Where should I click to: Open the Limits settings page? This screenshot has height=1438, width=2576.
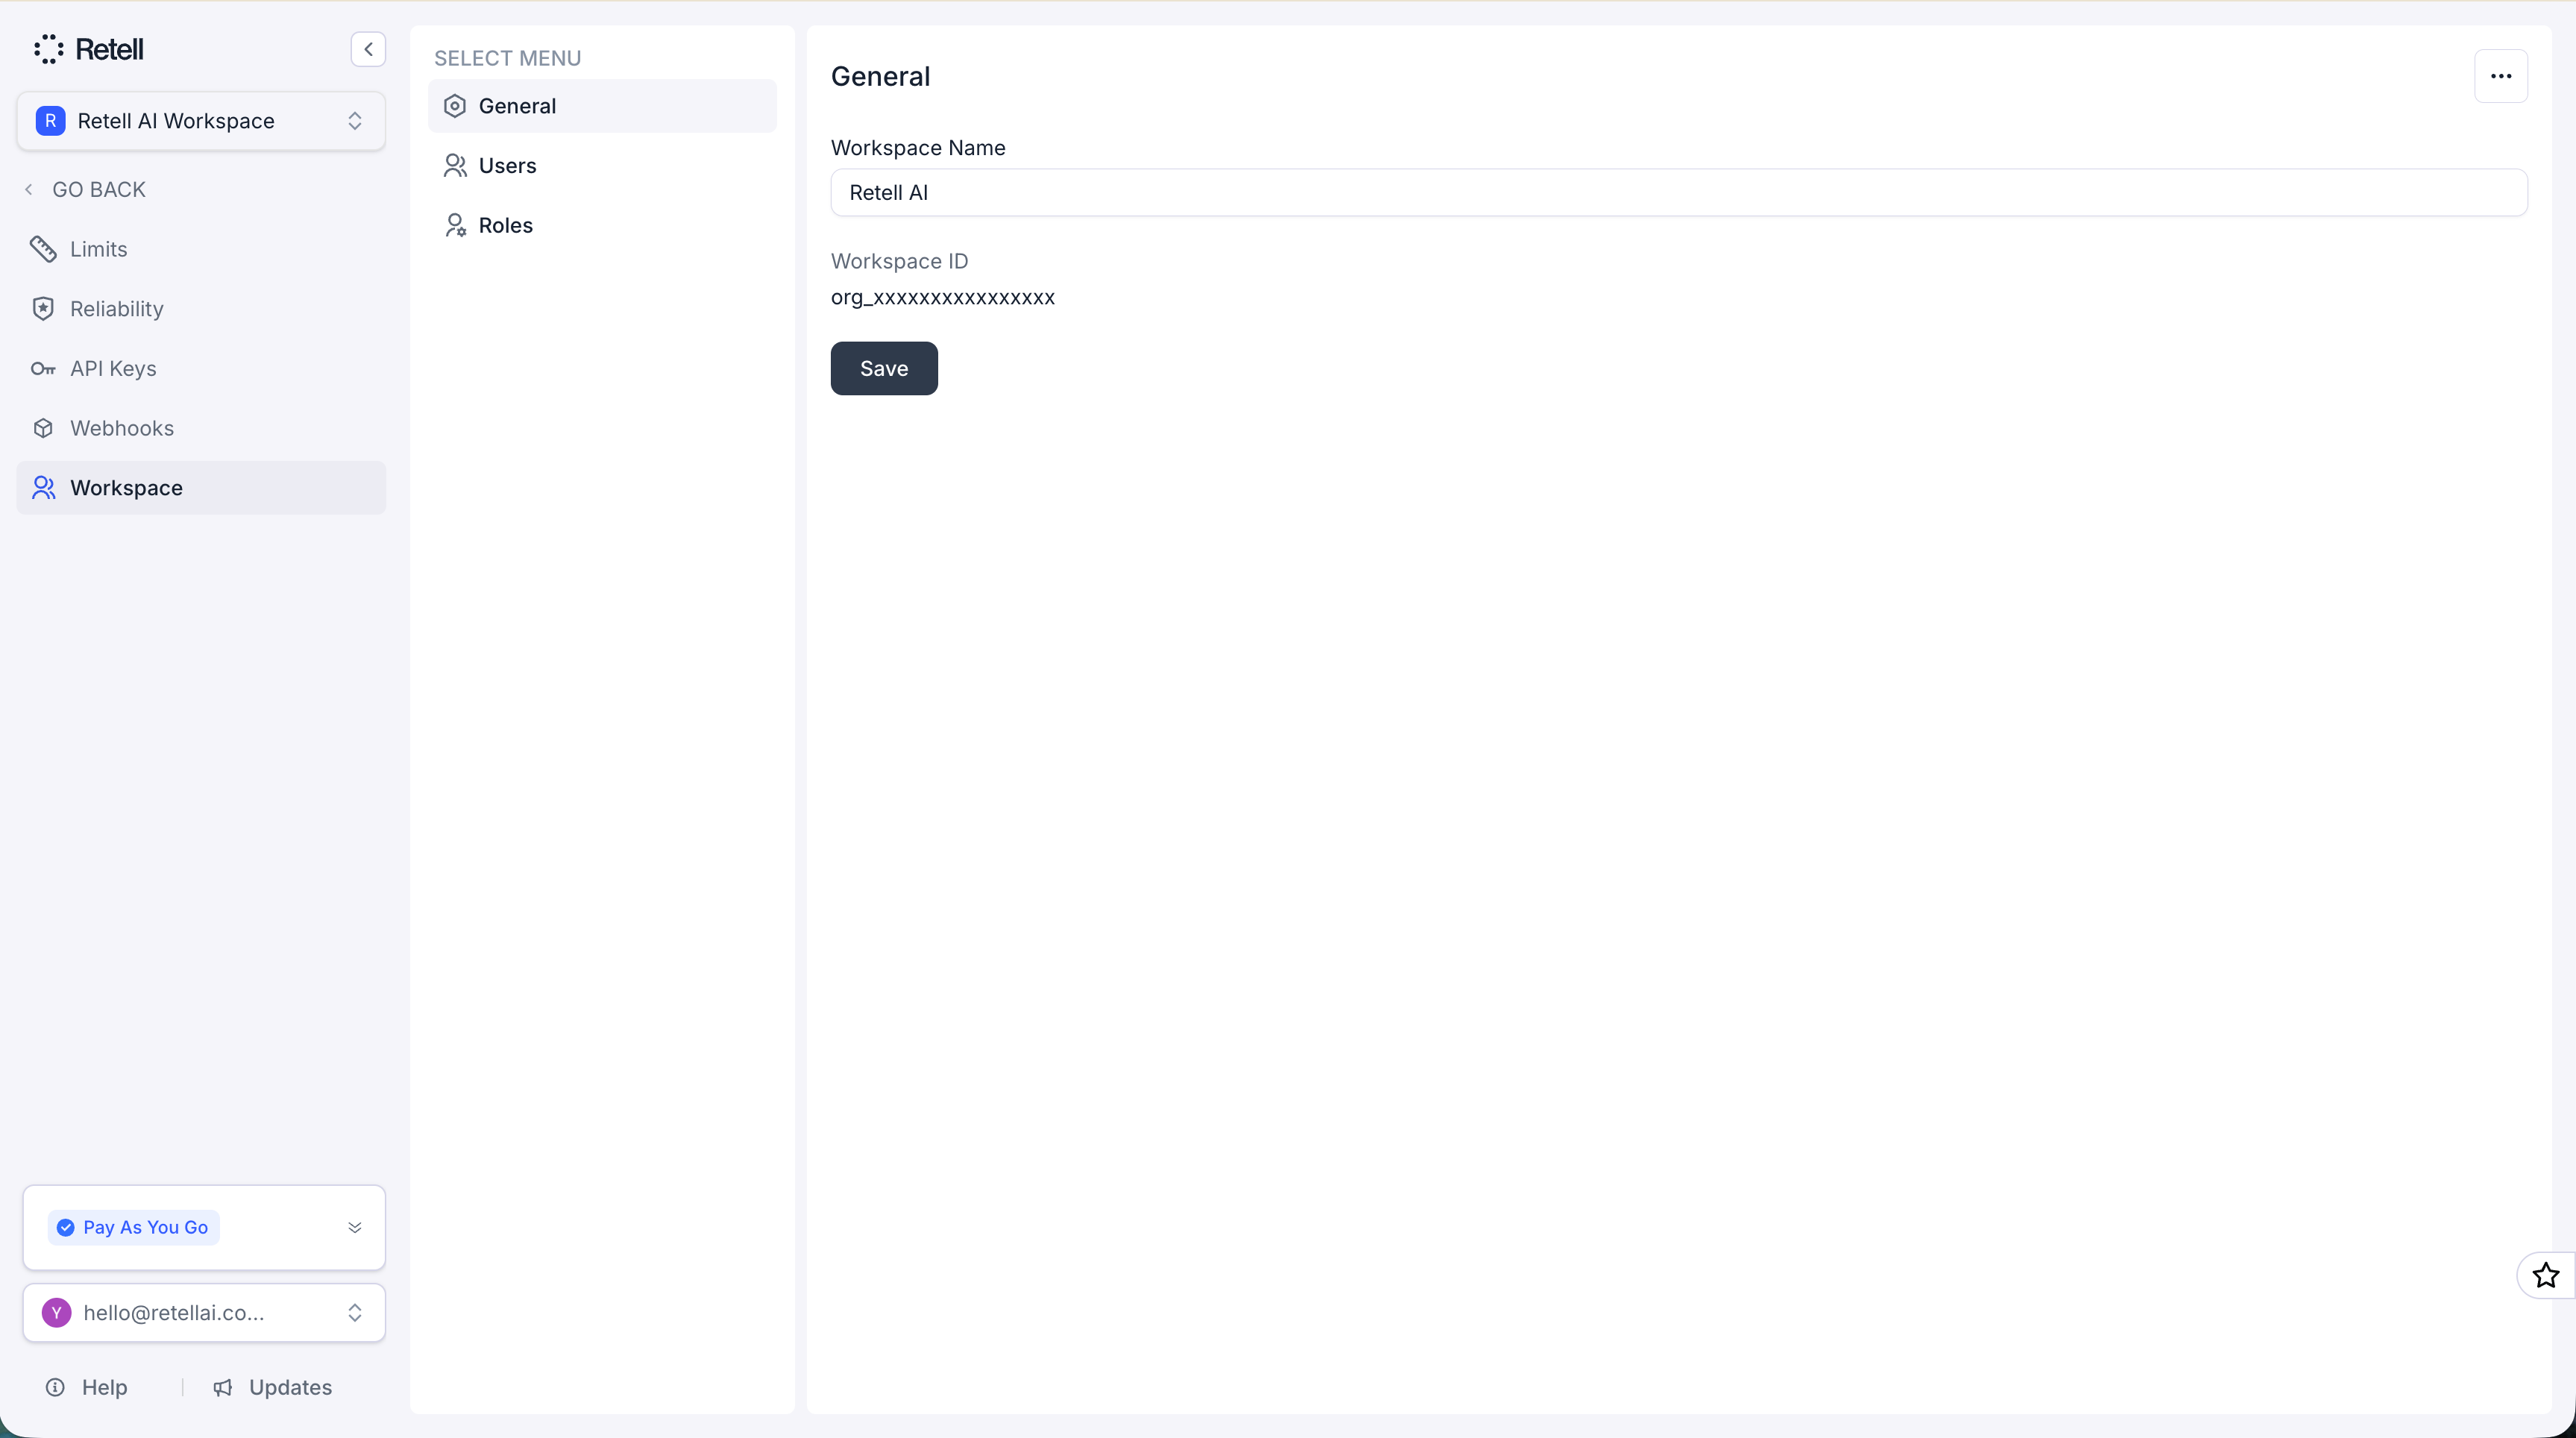[201, 249]
